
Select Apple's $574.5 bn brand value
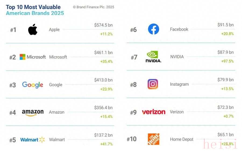point(103,25)
